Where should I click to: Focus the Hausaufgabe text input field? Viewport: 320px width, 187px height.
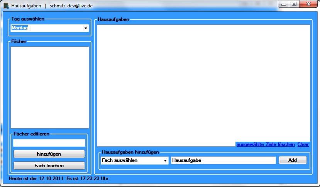[223, 160]
